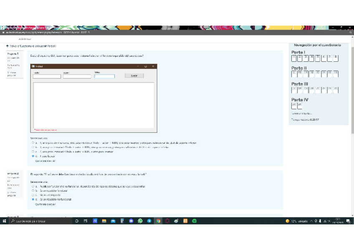The height and width of the screenshot is (250, 354).
Task: Click the Windows taskbar search box
Action: pyautogui.click(x=40, y=221)
